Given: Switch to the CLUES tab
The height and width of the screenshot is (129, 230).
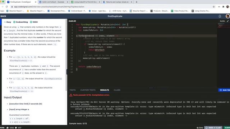Looking at the screenshot, I should [117, 90].
